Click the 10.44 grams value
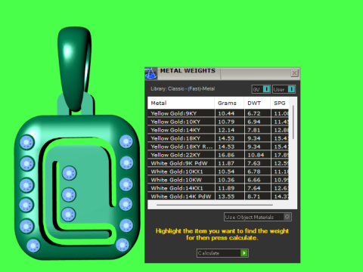363x272 pixels. click(x=226, y=113)
